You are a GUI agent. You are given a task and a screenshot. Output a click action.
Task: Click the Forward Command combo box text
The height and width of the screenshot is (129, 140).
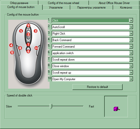(64, 47)
